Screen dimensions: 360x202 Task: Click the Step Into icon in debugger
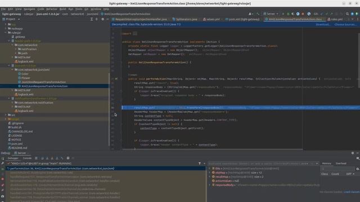coord(47,158)
